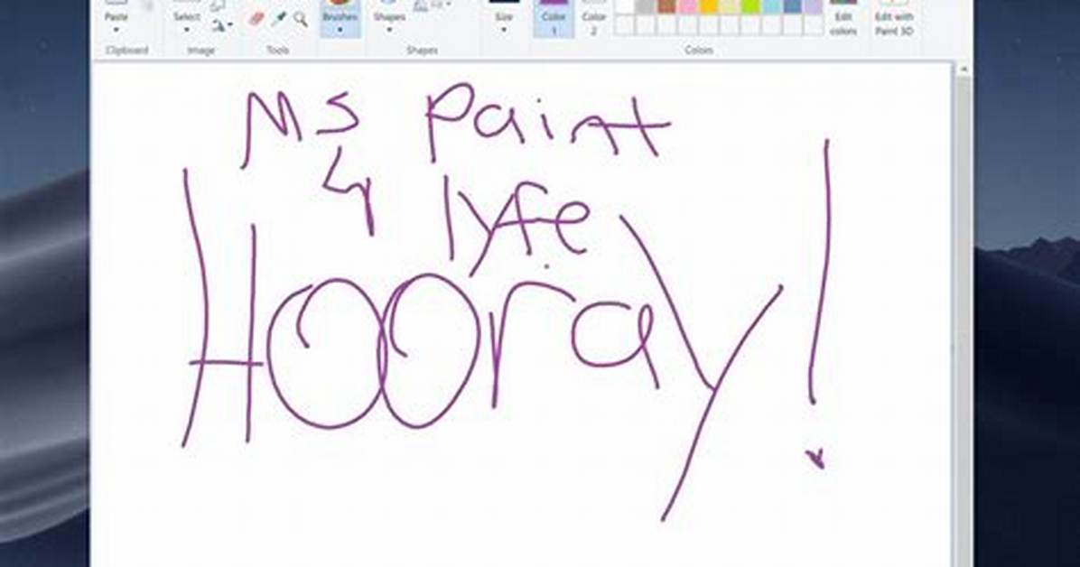The width and height of the screenshot is (1080, 567).
Task: Pick the light gray color swatch
Action: [646, 6]
